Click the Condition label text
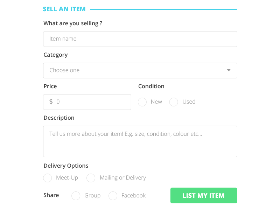This screenshot has height=210, width=280. [x=151, y=86]
